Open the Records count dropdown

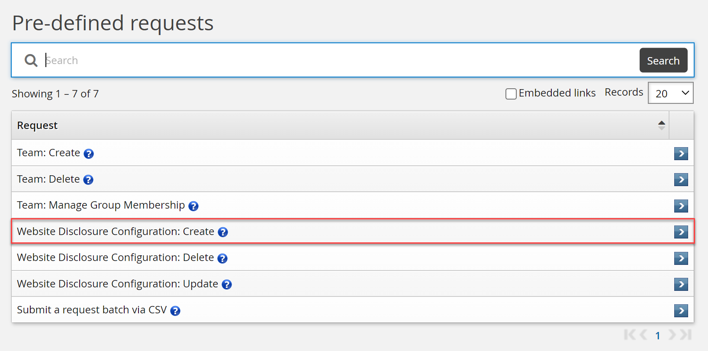pos(670,93)
